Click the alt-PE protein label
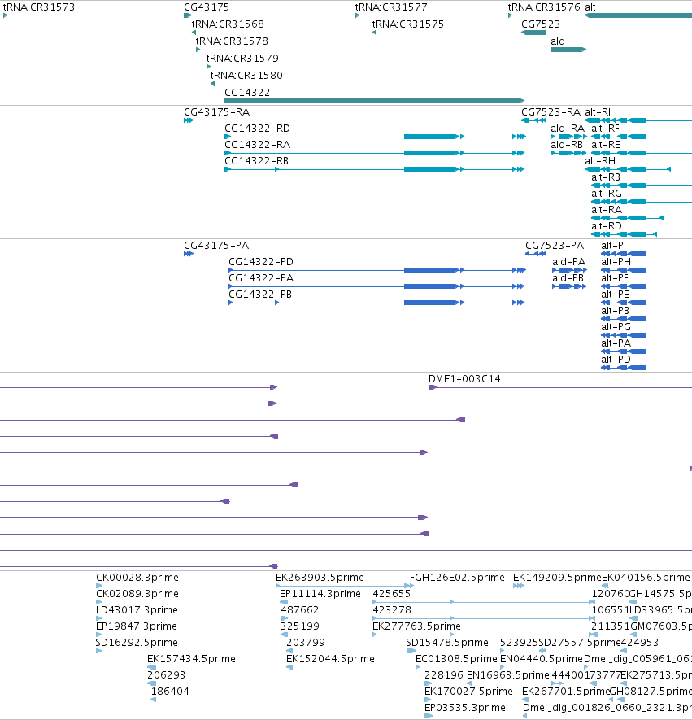 coord(616,295)
